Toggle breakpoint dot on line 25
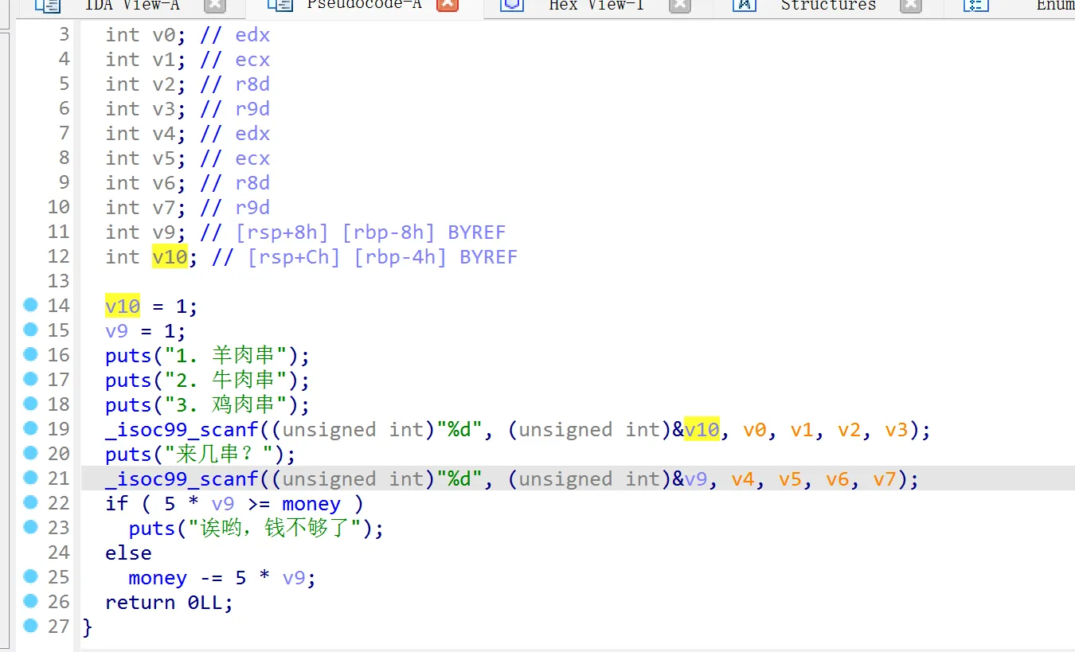Screen dimensions: 1075x652 [x=31, y=577]
